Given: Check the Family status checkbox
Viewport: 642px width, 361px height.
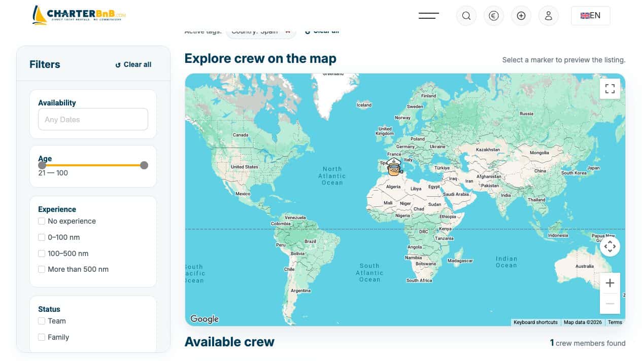Looking at the screenshot, I should click(42, 337).
